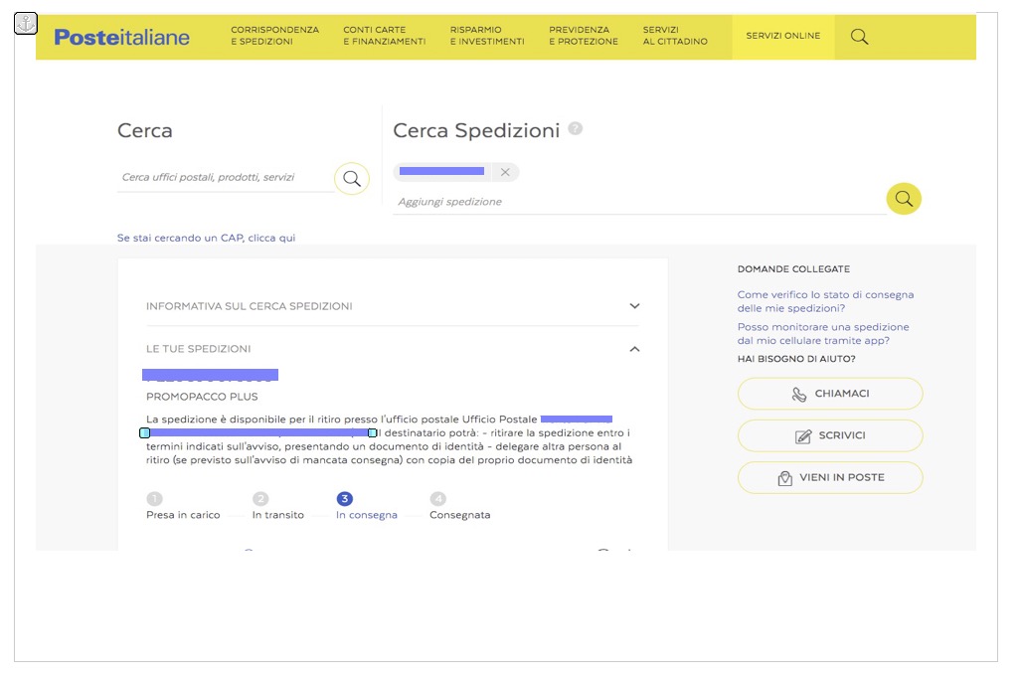Open search via header magnifier icon
Viewport: 1022px width, 675px height.
[859, 37]
